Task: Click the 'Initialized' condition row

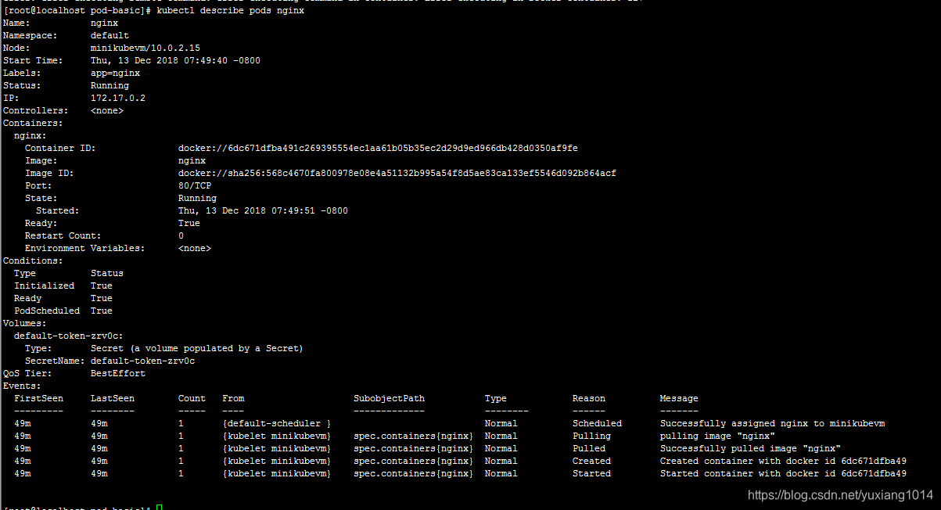Action: coord(63,286)
